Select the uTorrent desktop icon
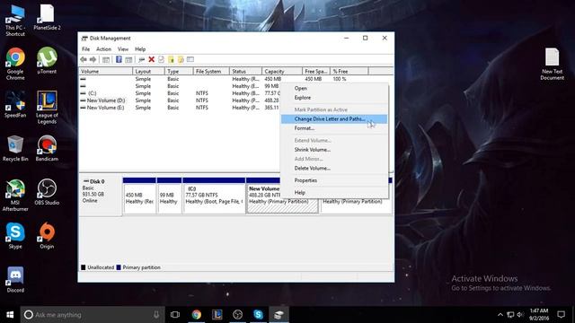 47,60
